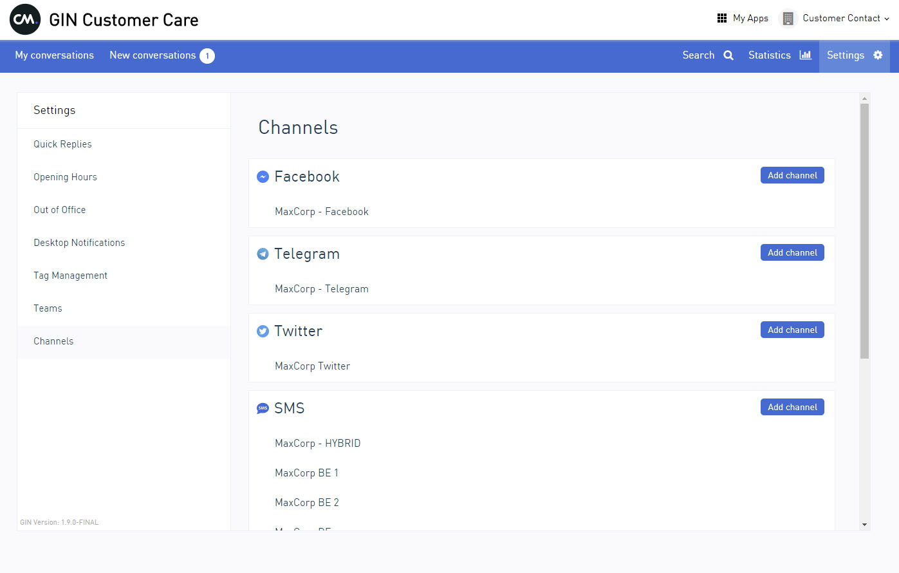This screenshot has height=573, width=899.
Task: Click the GIN Version text
Action: coord(59,523)
